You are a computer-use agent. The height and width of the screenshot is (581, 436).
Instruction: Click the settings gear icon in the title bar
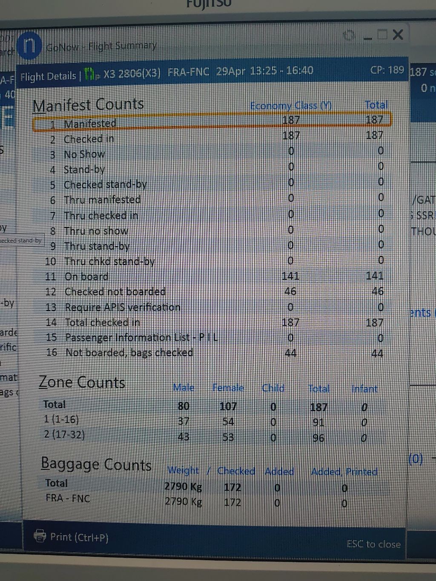point(350,37)
